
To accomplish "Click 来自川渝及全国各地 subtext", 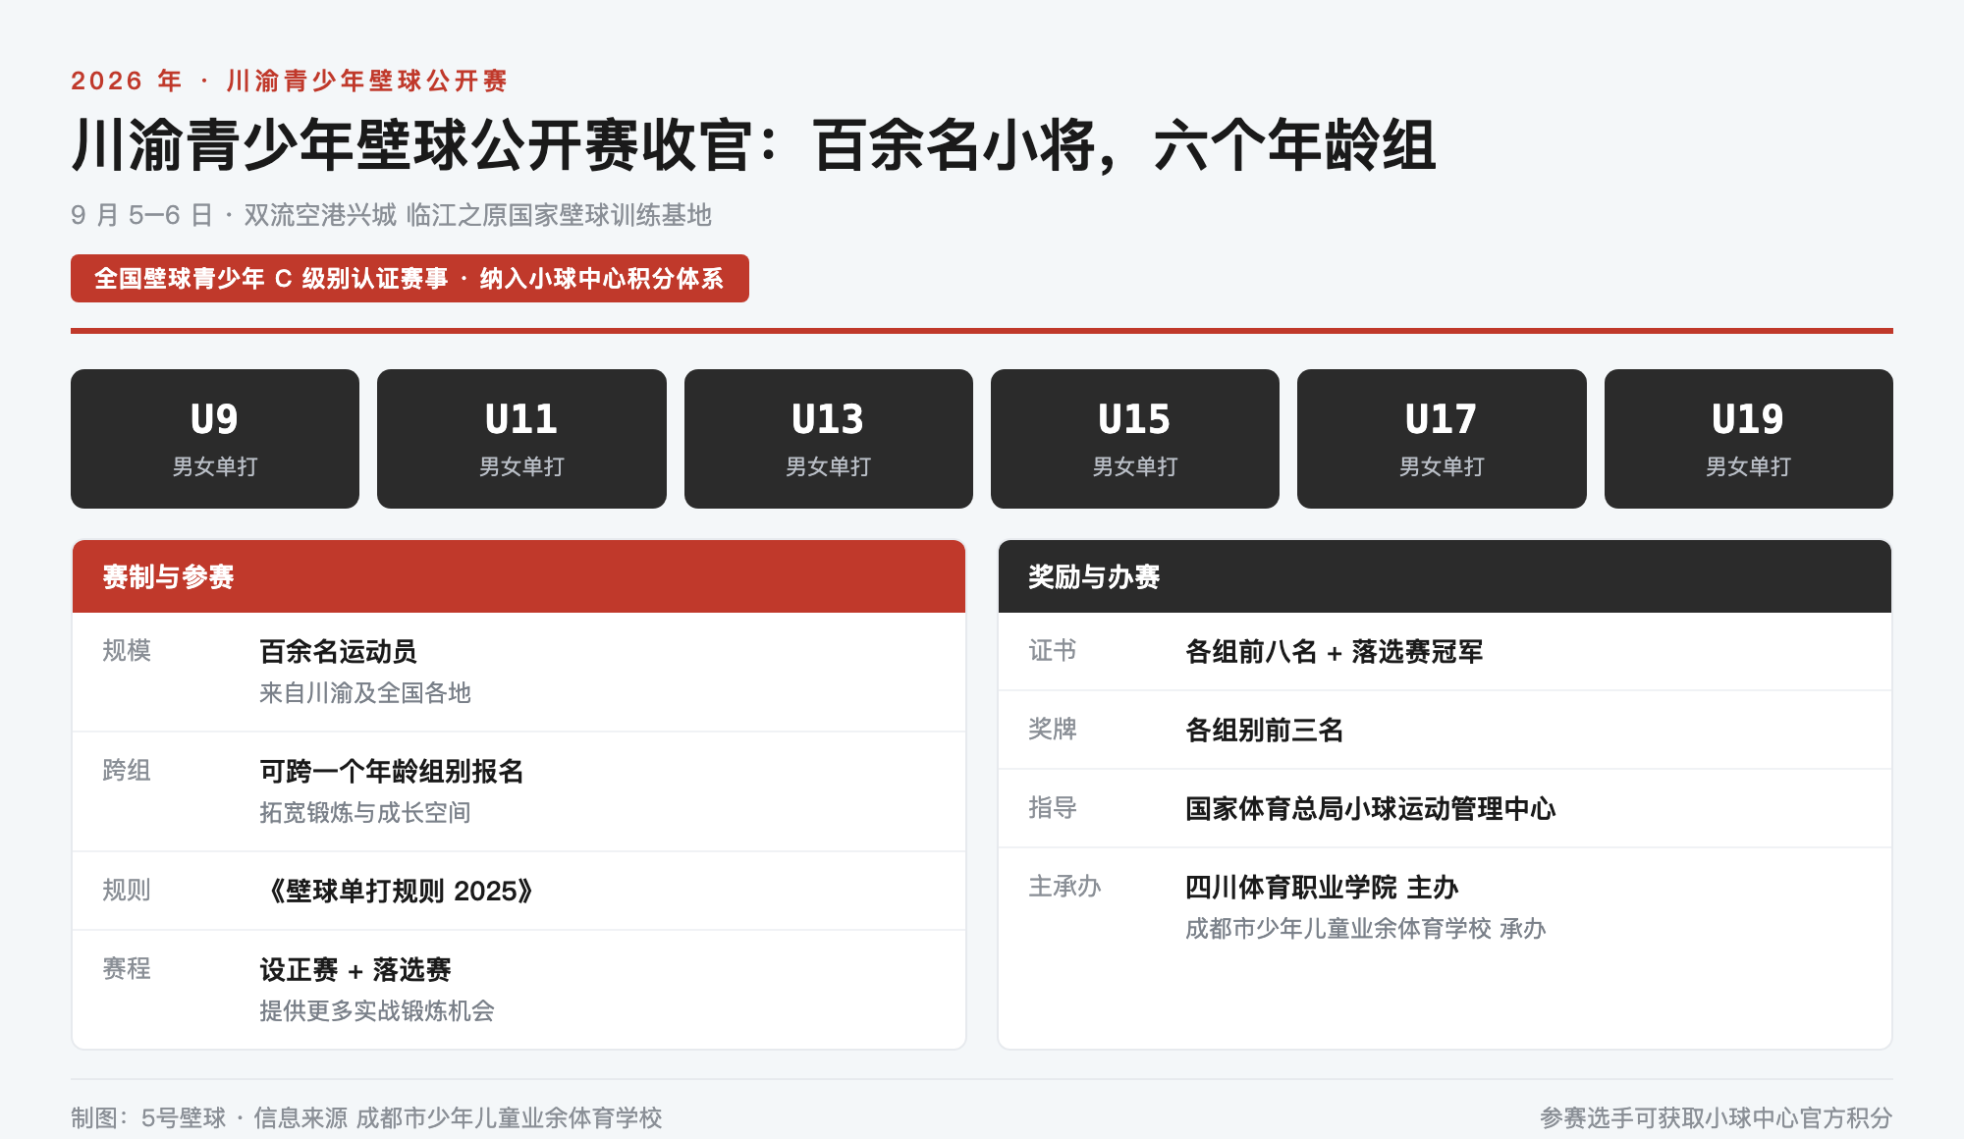I will pyautogui.click(x=365, y=693).
